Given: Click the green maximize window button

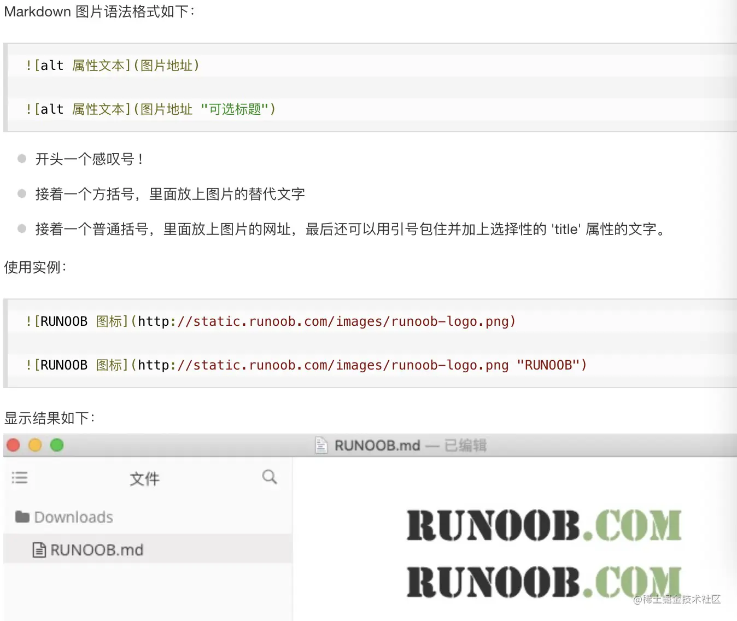Looking at the screenshot, I should pyautogui.click(x=57, y=446).
